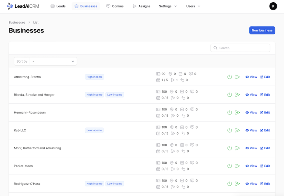Toggle power for Mohr, Rutherford and Armstrong
284x196 pixels.
tap(229, 148)
